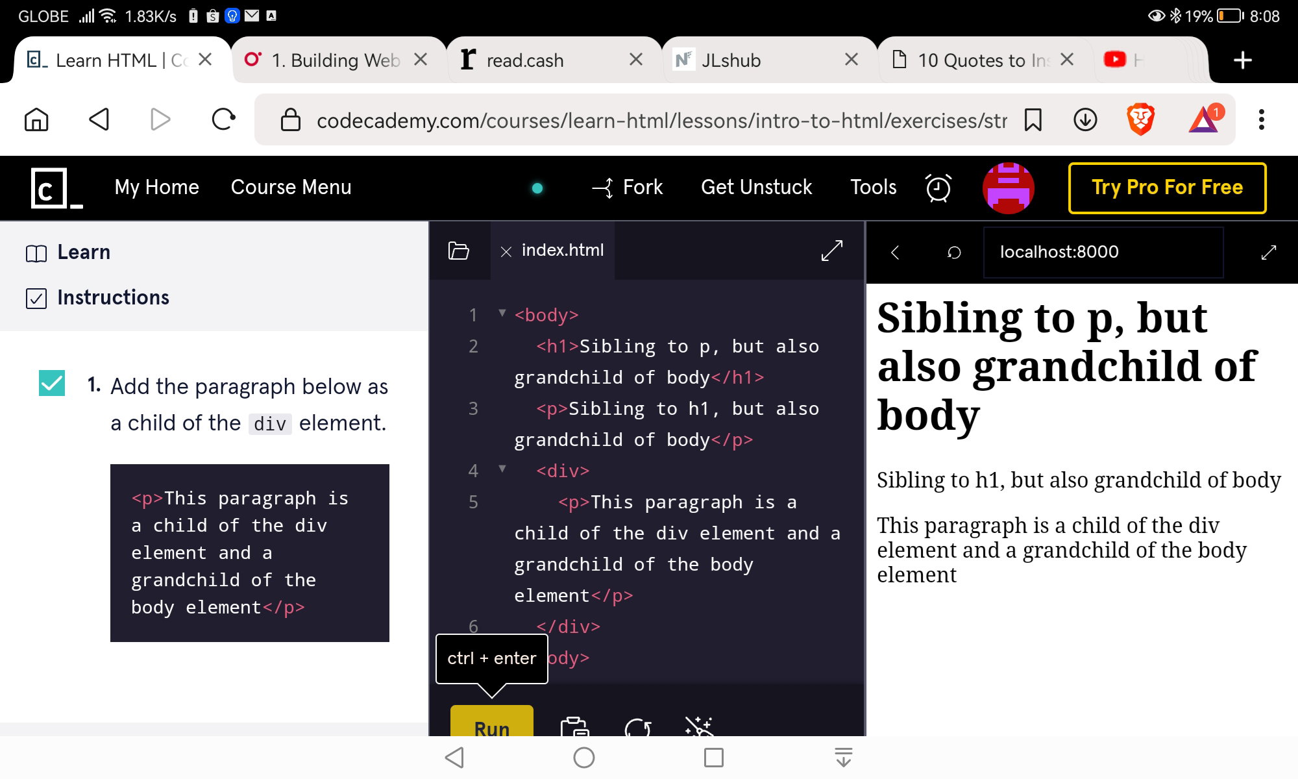1298x779 pixels.
Task: Click the localhost:8000 preview address field
Action: pyautogui.click(x=1103, y=253)
